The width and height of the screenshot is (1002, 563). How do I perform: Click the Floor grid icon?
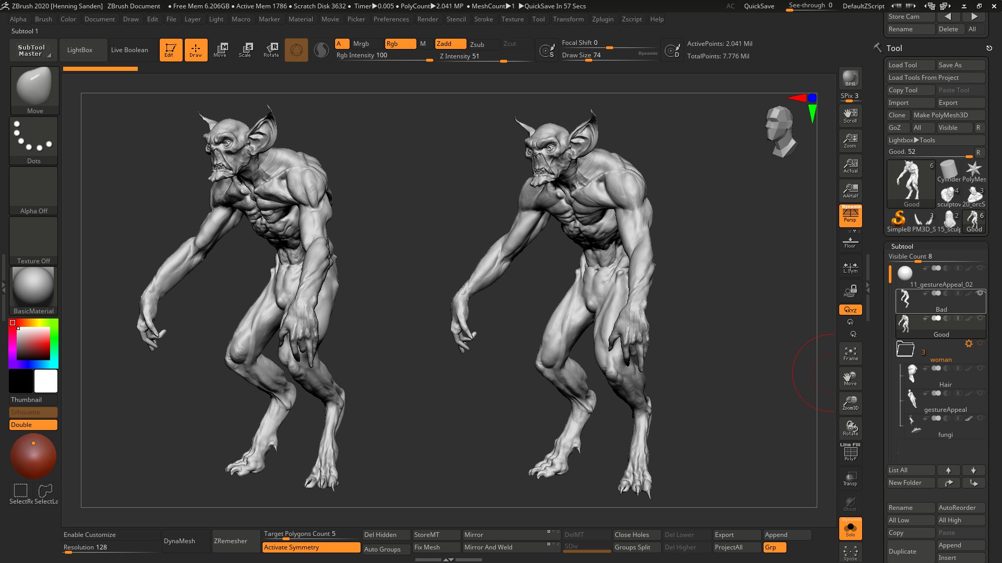pyautogui.click(x=850, y=241)
